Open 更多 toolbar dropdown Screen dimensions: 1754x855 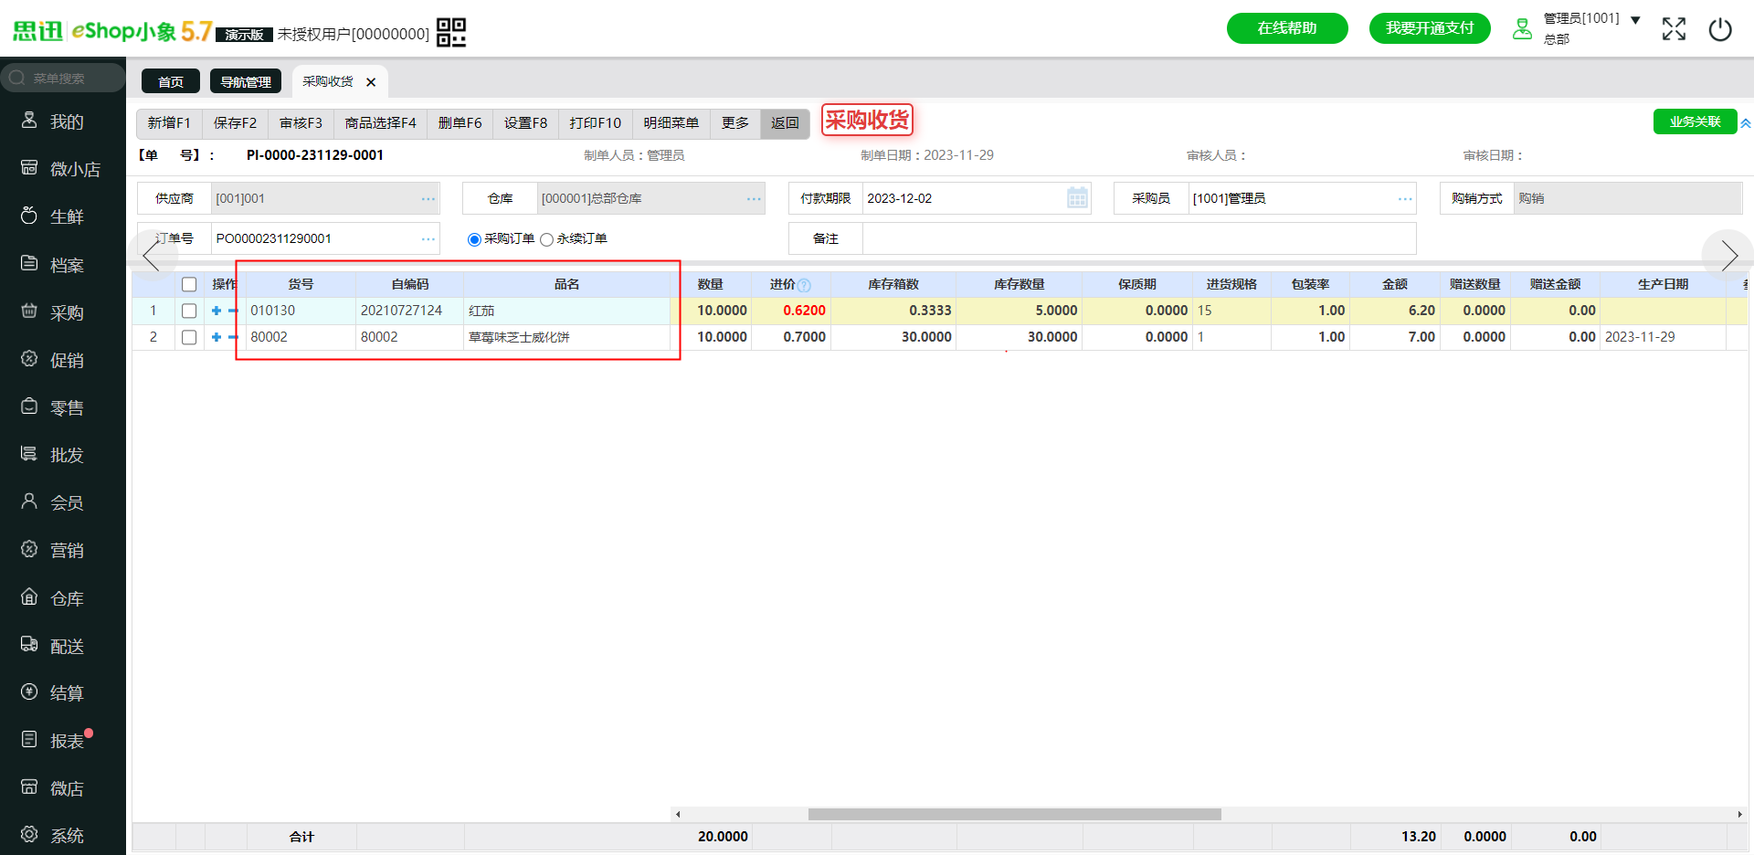(735, 122)
